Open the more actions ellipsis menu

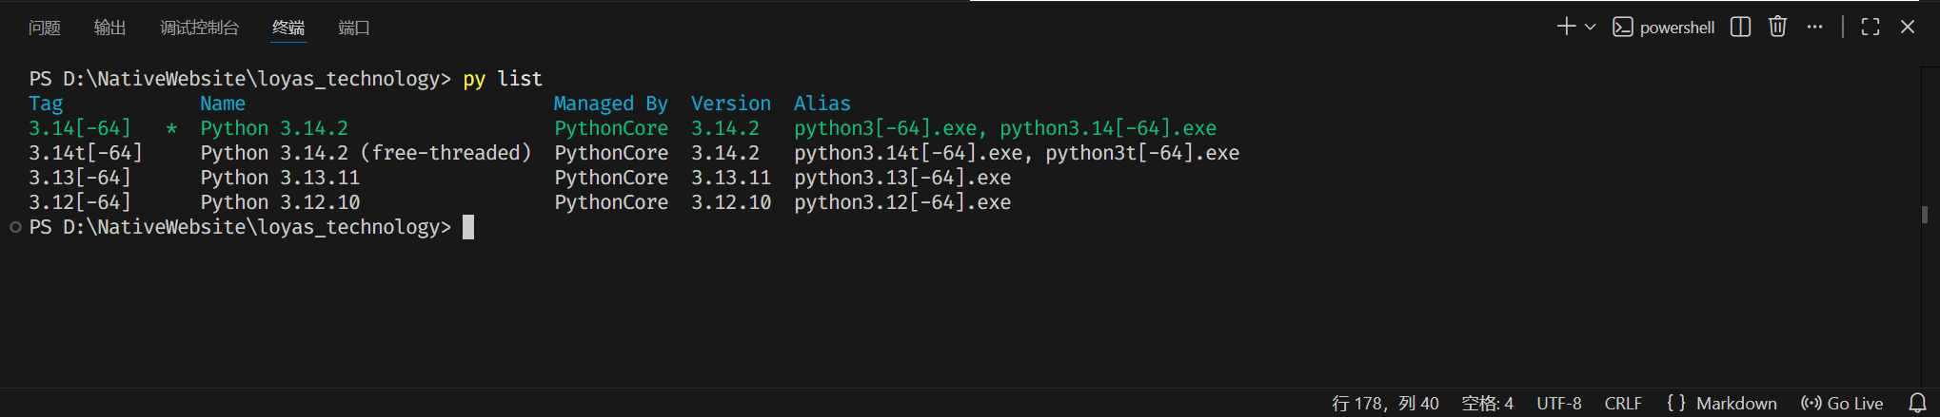[x=1814, y=27]
